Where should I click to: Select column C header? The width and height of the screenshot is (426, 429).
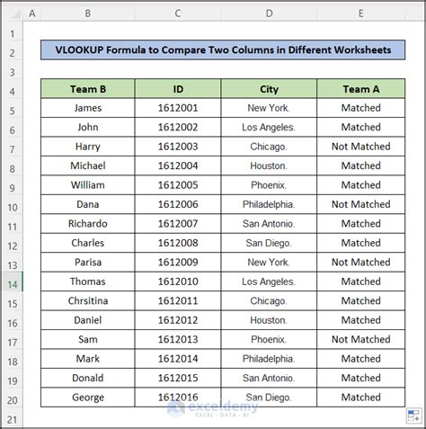[178, 13]
